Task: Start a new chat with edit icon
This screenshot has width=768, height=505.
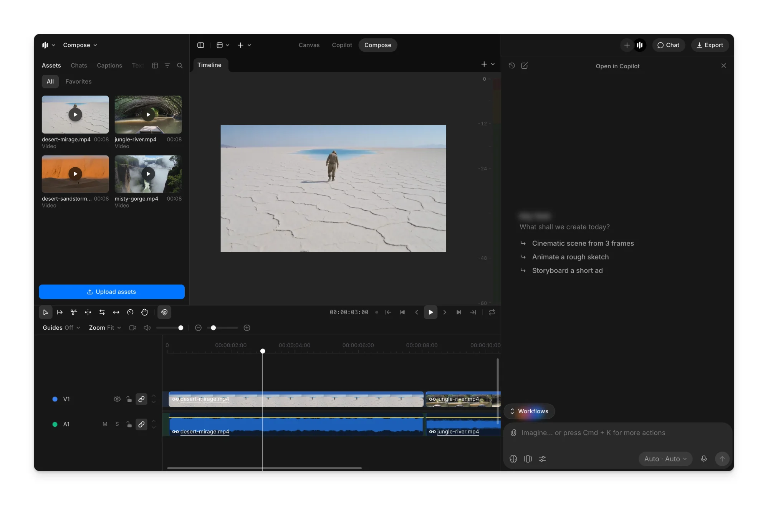Action: pos(524,66)
